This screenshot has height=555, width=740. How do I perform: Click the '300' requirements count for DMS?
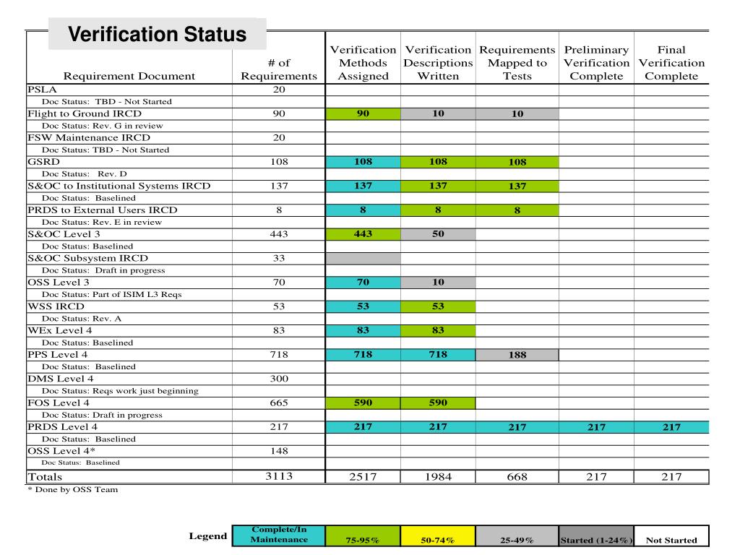coord(279,379)
